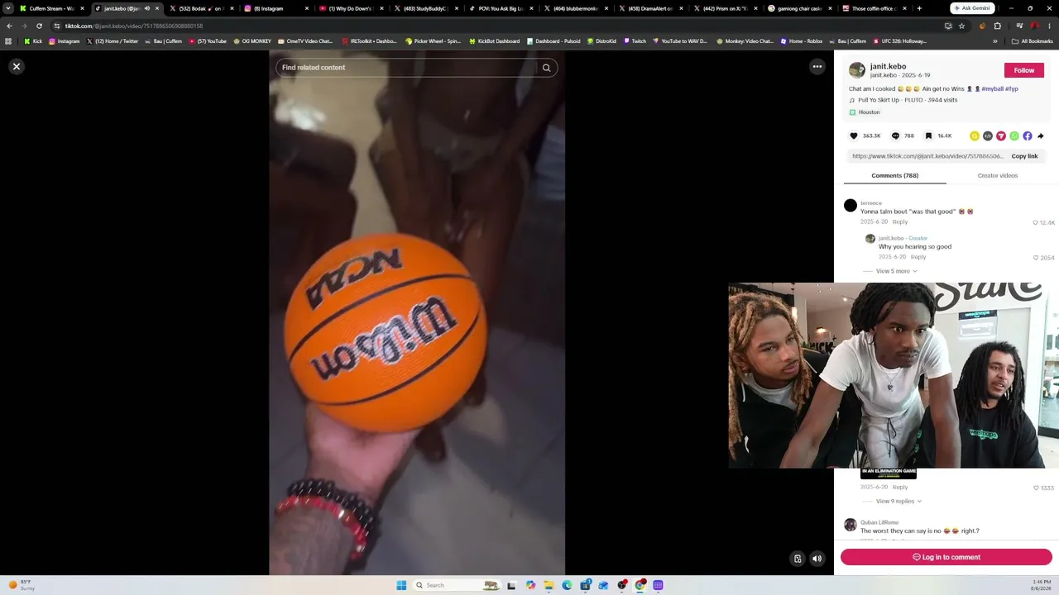Viewport: 1059px width, 595px height.
Task: Open the DistroKid bookmark
Action: 601,41
